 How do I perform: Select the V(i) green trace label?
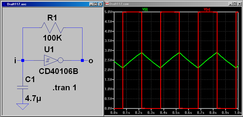tap(145, 9)
